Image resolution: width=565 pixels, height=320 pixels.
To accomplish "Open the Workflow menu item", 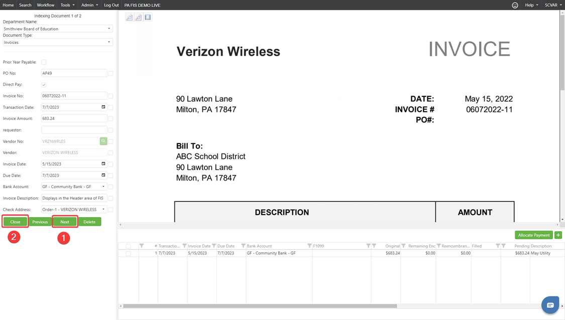I will tap(46, 5).
